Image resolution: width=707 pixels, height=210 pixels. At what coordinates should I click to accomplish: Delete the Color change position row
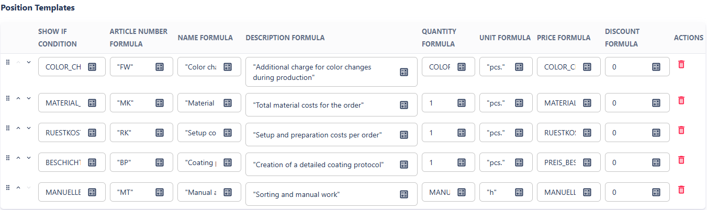pos(681,64)
